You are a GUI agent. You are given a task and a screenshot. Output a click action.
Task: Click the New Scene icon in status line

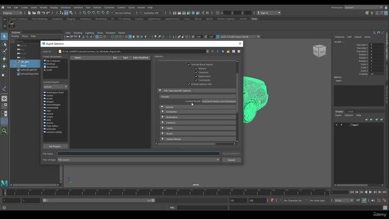tap(29, 13)
